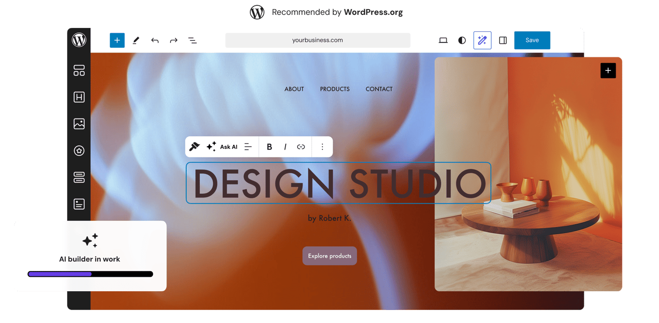Viewport: 659px width, 323px height.
Task: Click the 'AI builder in work' label
Action: (x=90, y=259)
